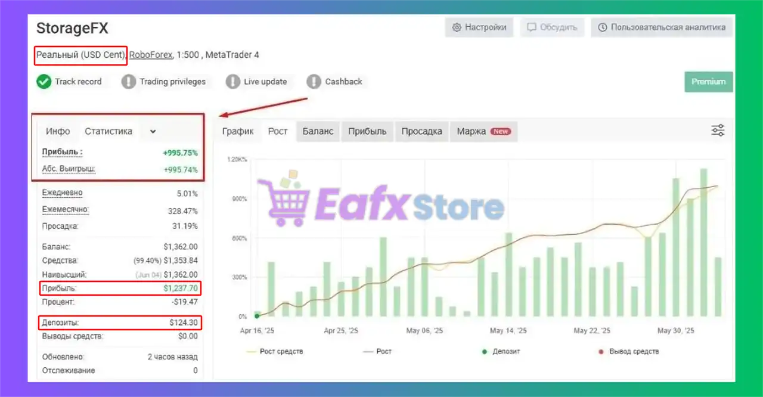Open the Прибыль chart tab
The height and width of the screenshot is (397, 763).
367,131
